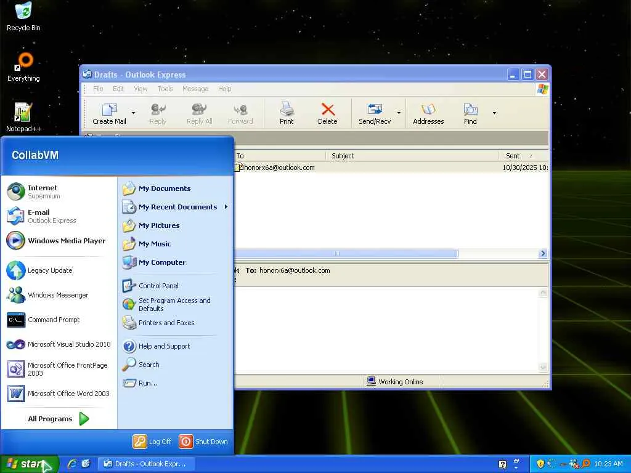This screenshot has width=631, height=473.
Task: Open Help and Support
Action: coord(174,346)
